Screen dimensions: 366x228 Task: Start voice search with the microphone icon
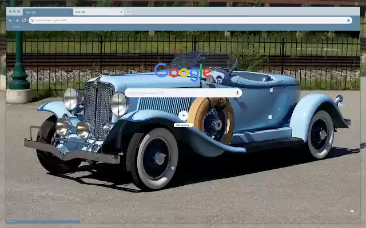coord(237,93)
